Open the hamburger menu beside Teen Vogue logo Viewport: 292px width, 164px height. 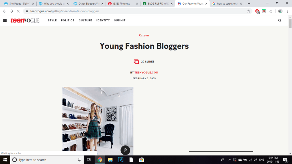click(5, 21)
